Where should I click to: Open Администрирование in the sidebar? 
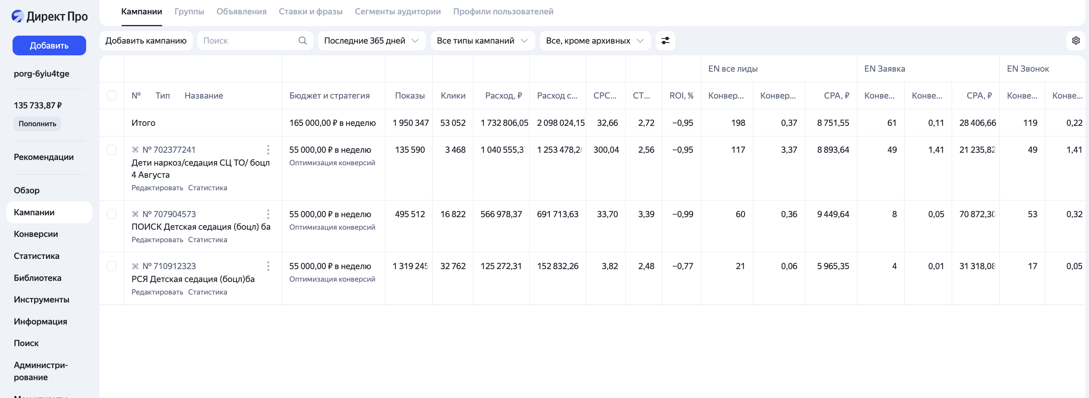point(41,371)
